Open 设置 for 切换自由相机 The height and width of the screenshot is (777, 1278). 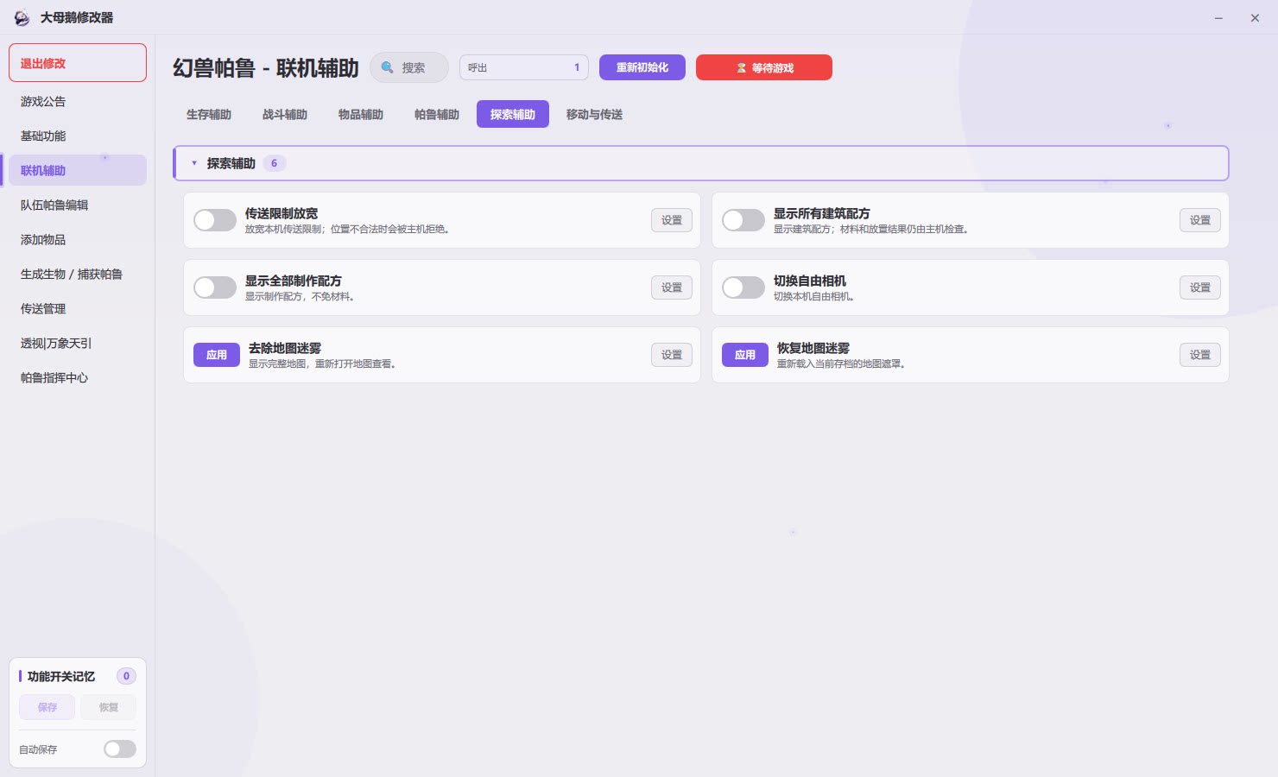[x=1200, y=287]
